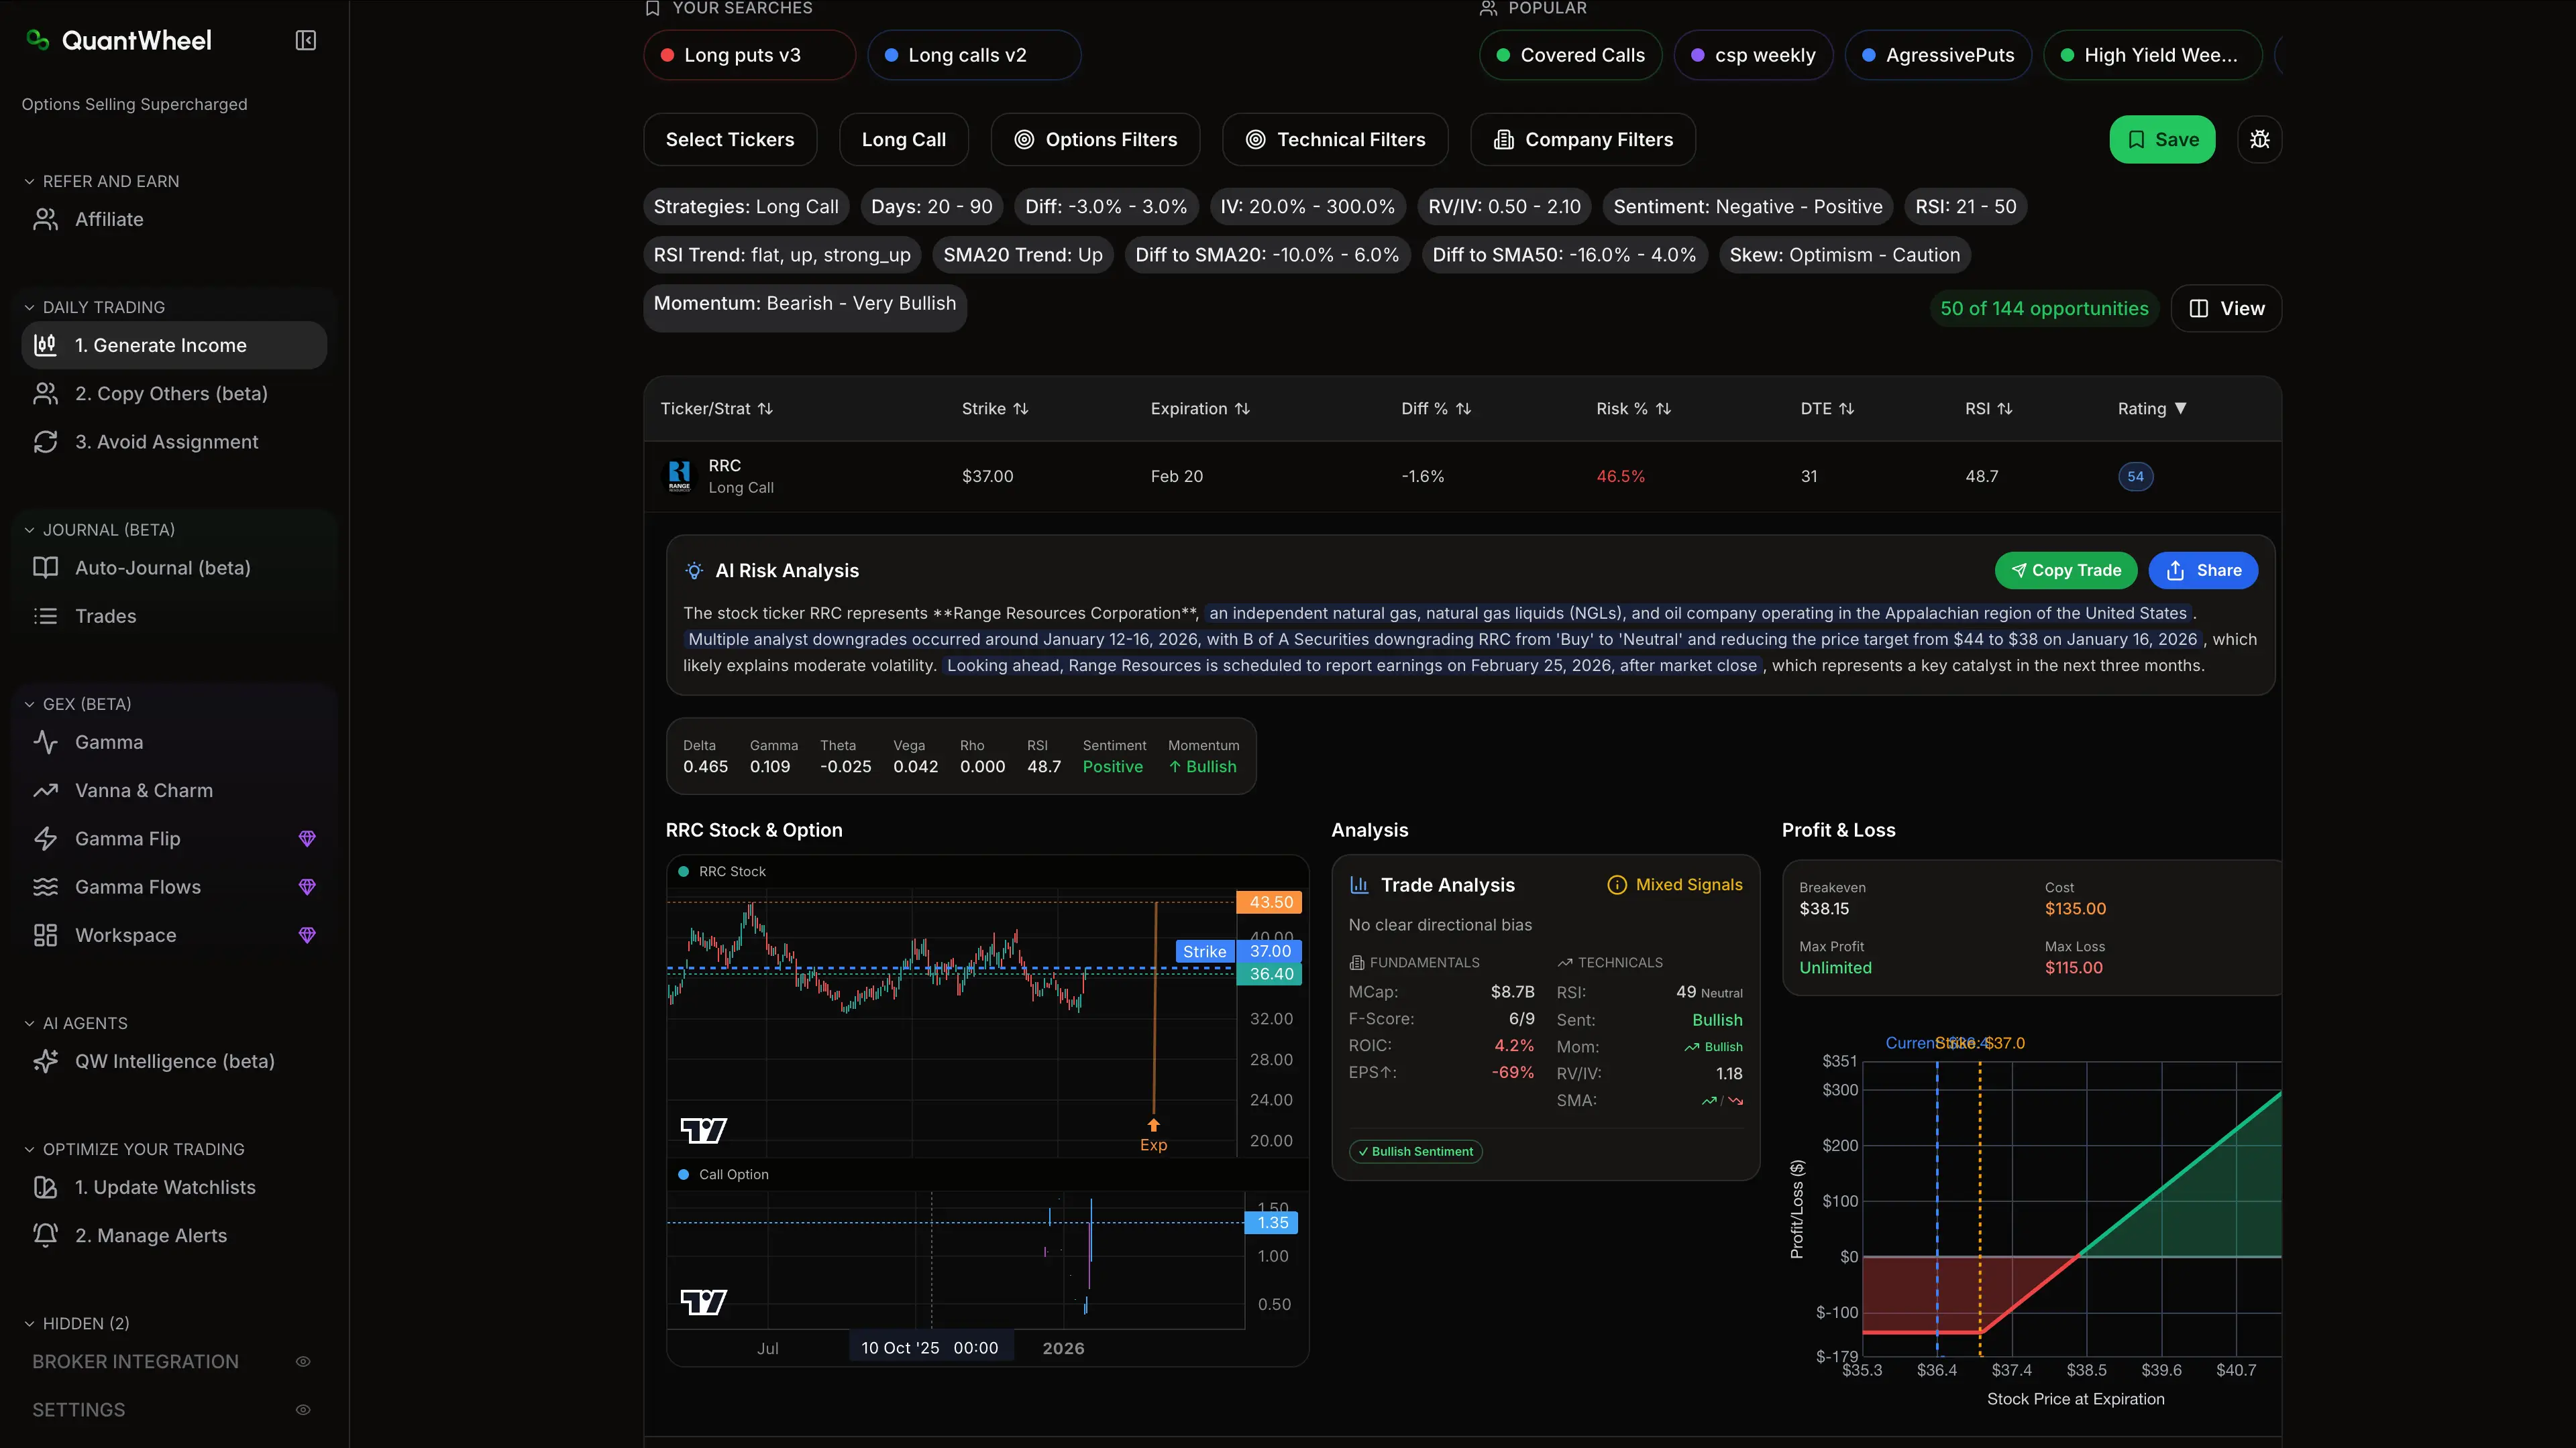Viewport: 2576px width, 1448px height.
Task: Open 2. Copy Others (beta)
Action: [174, 394]
